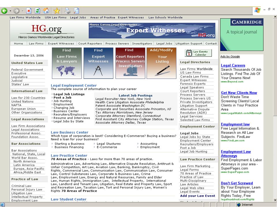Click Internet zone globe in status bar
Screen dimensions: 277x207
tap(239, 205)
